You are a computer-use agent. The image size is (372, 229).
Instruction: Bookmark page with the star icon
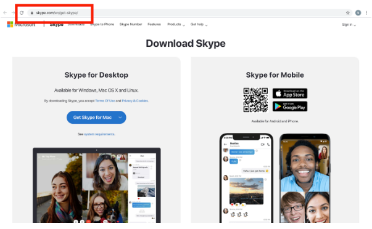tap(347, 13)
